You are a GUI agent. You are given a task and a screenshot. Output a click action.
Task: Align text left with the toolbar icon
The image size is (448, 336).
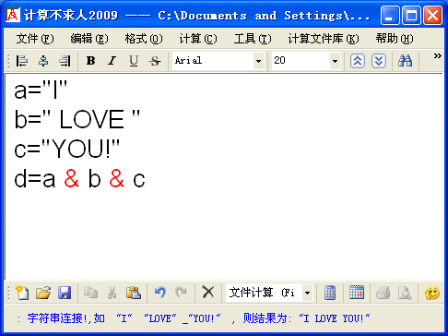coord(22,61)
